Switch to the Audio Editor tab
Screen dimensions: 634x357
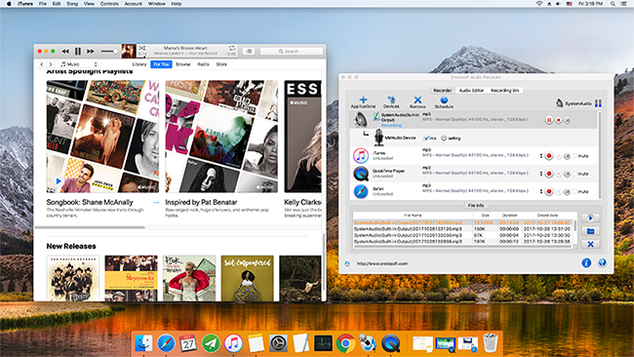(x=471, y=91)
